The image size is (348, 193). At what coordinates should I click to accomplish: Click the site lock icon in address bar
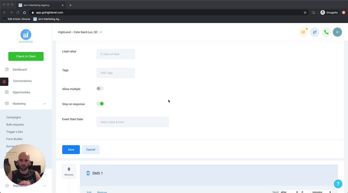(33, 12)
